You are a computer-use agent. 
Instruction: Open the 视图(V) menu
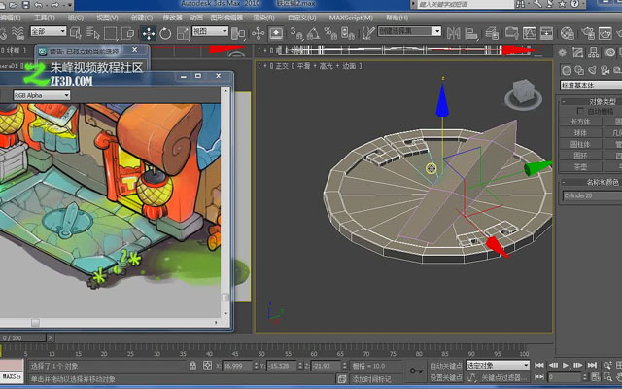[107, 18]
